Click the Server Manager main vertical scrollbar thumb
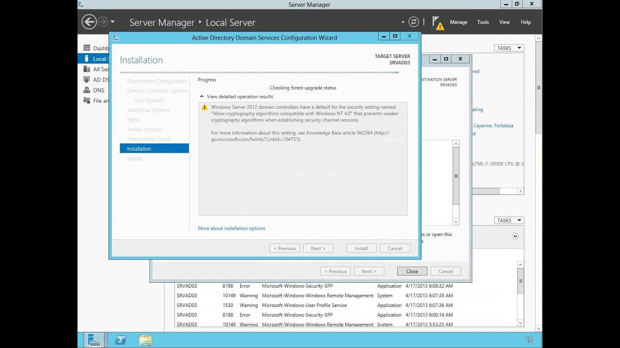 539,88
